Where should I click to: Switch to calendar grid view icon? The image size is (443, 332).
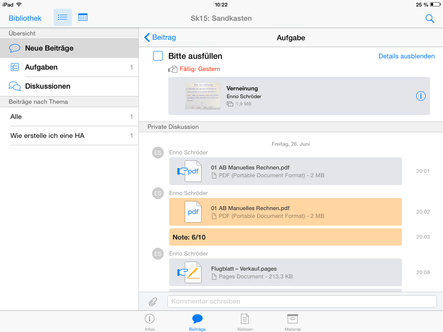point(83,17)
